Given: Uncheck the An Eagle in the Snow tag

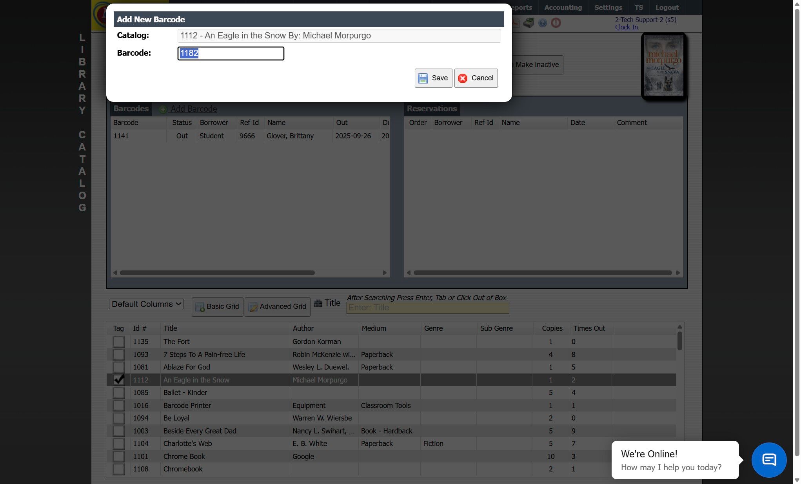Looking at the screenshot, I should click(x=118, y=380).
